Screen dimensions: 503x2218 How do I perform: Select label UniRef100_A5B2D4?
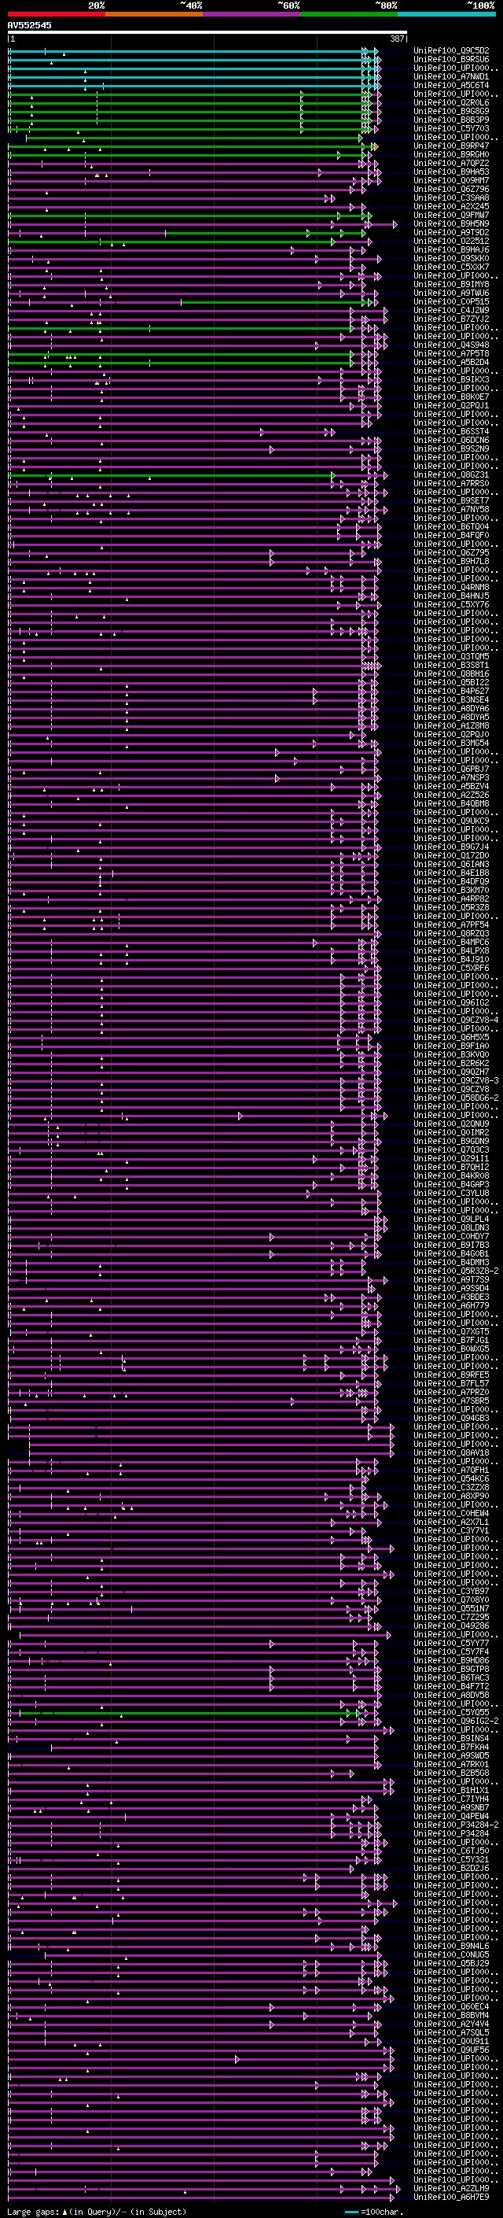pos(451,363)
